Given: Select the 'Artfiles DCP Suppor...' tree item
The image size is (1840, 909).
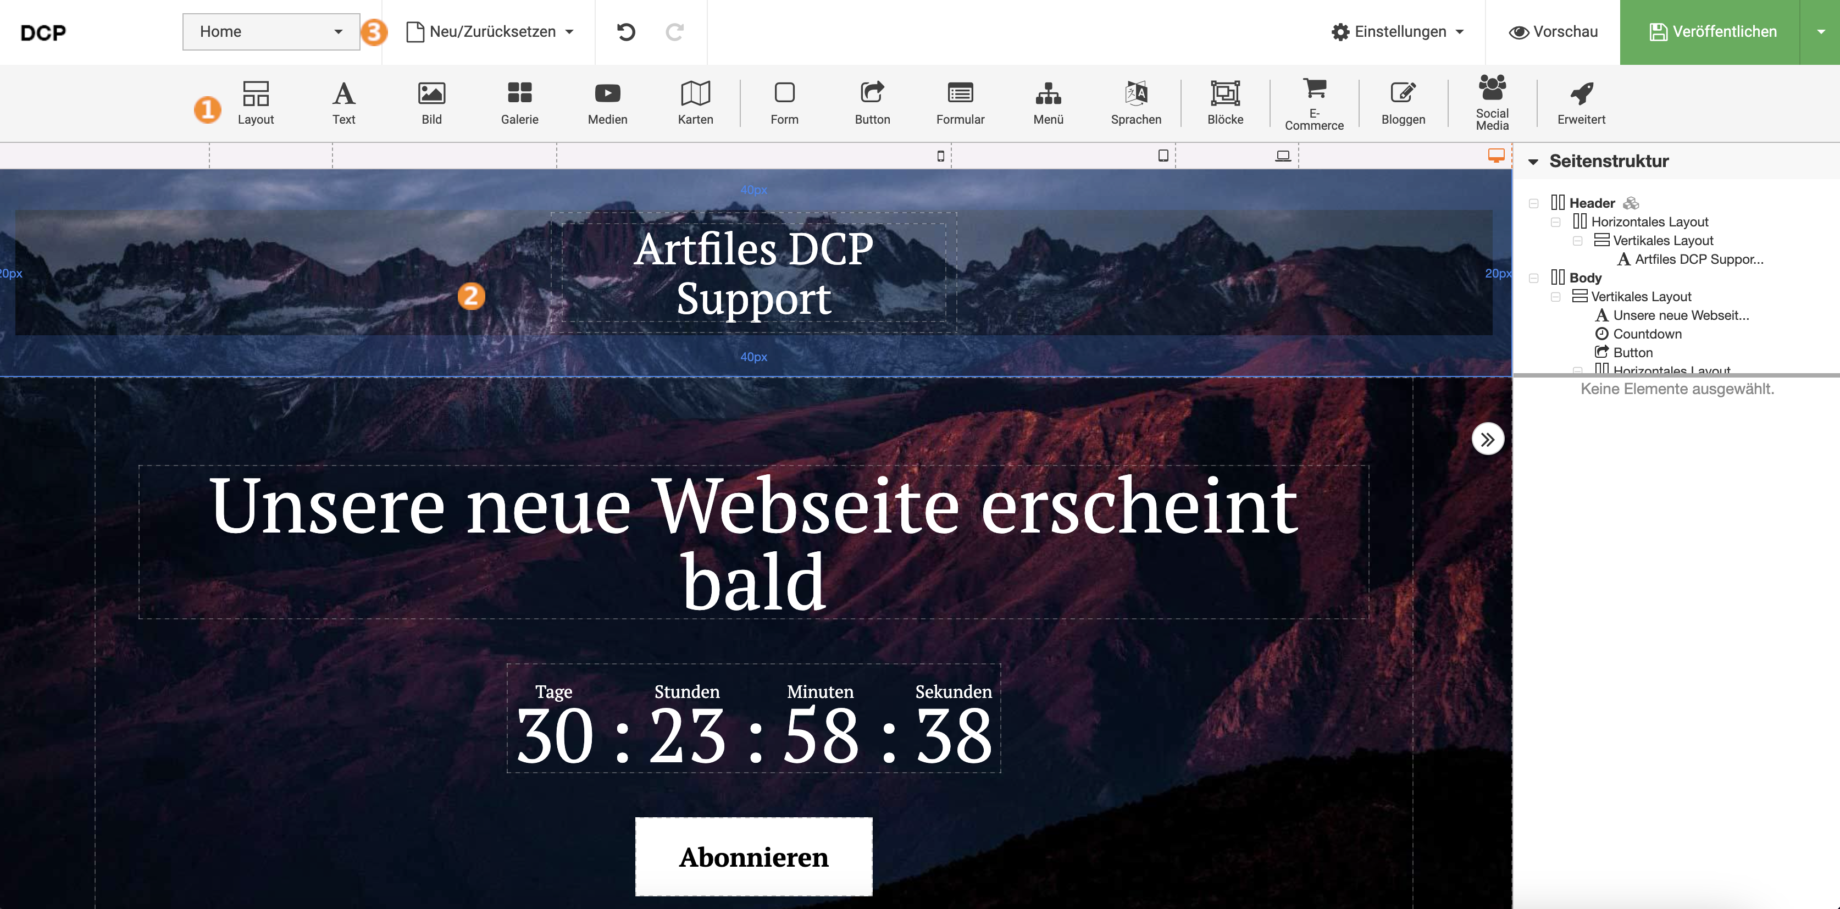Looking at the screenshot, I should pos(1699,259).
